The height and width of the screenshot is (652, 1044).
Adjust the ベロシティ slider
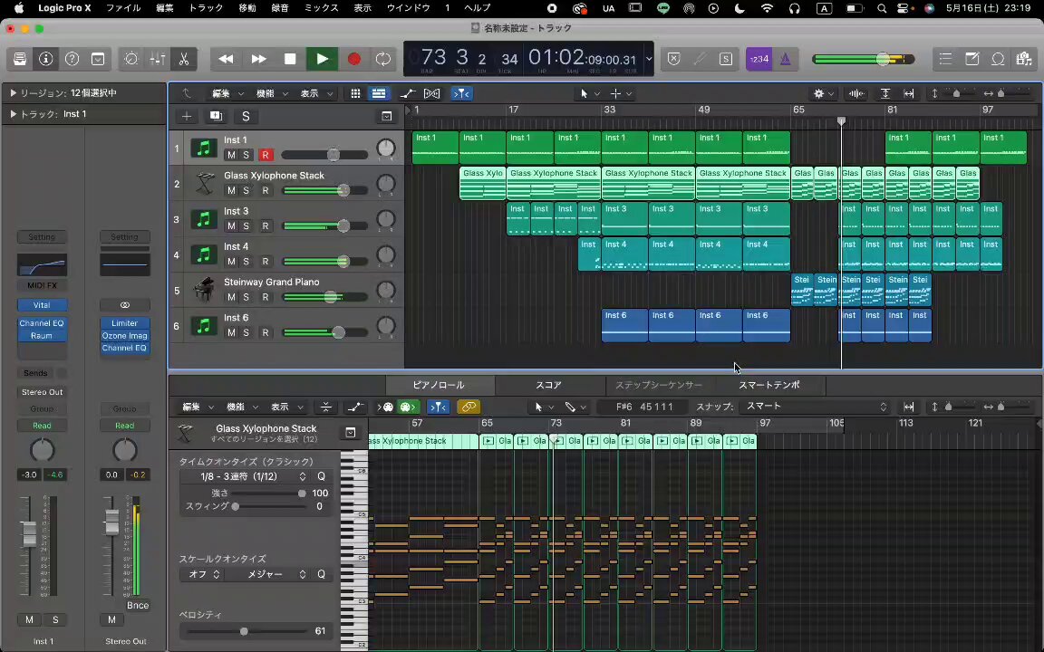[245, 631]
